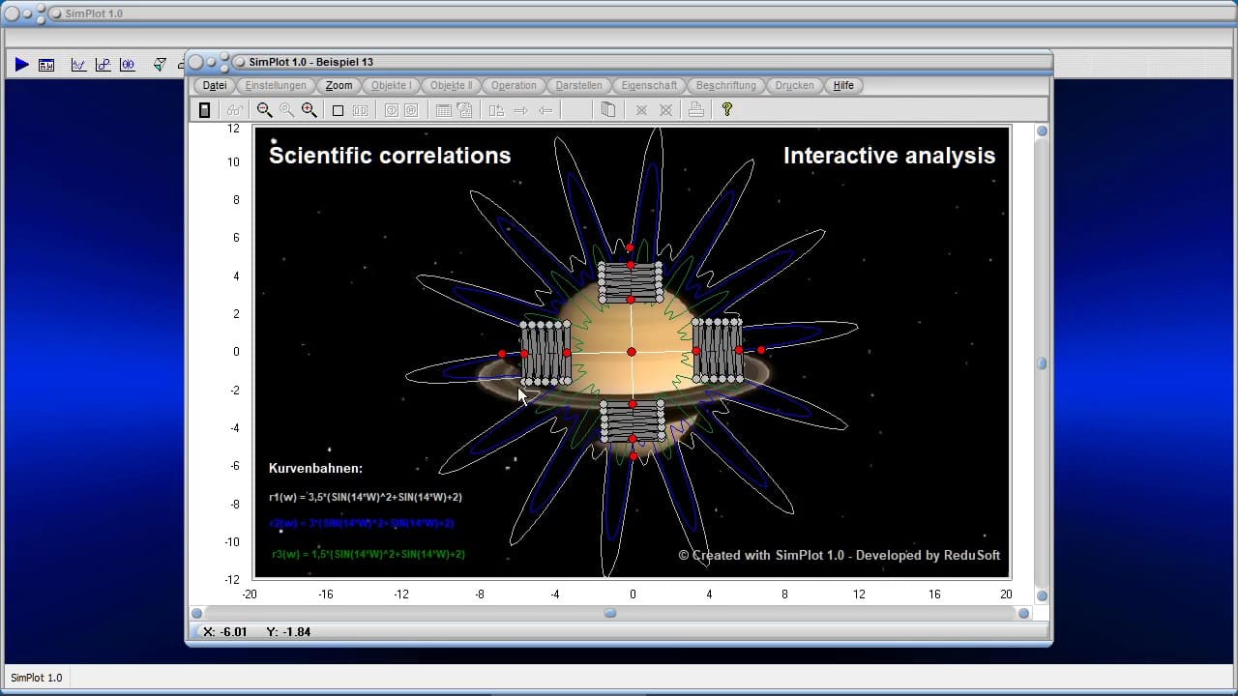This screenshot has height=696, width=1238.
Task: Click the red center point on Saturn
Action: pyautogui.click(x=632, y=352)
